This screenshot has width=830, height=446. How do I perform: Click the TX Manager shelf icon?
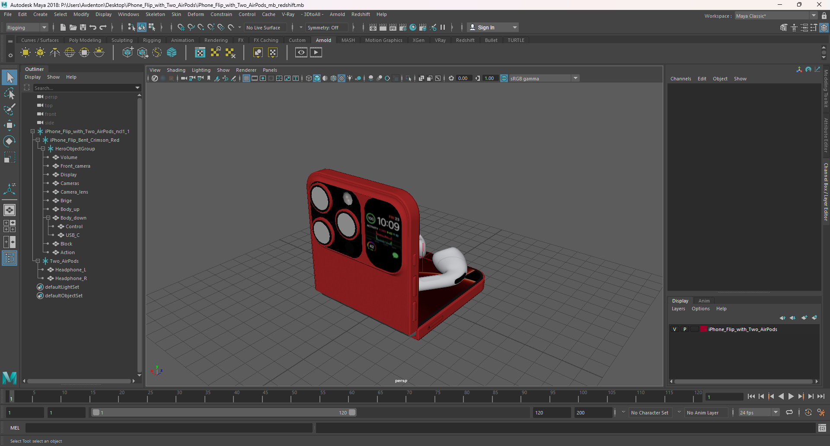coord(200,53)
